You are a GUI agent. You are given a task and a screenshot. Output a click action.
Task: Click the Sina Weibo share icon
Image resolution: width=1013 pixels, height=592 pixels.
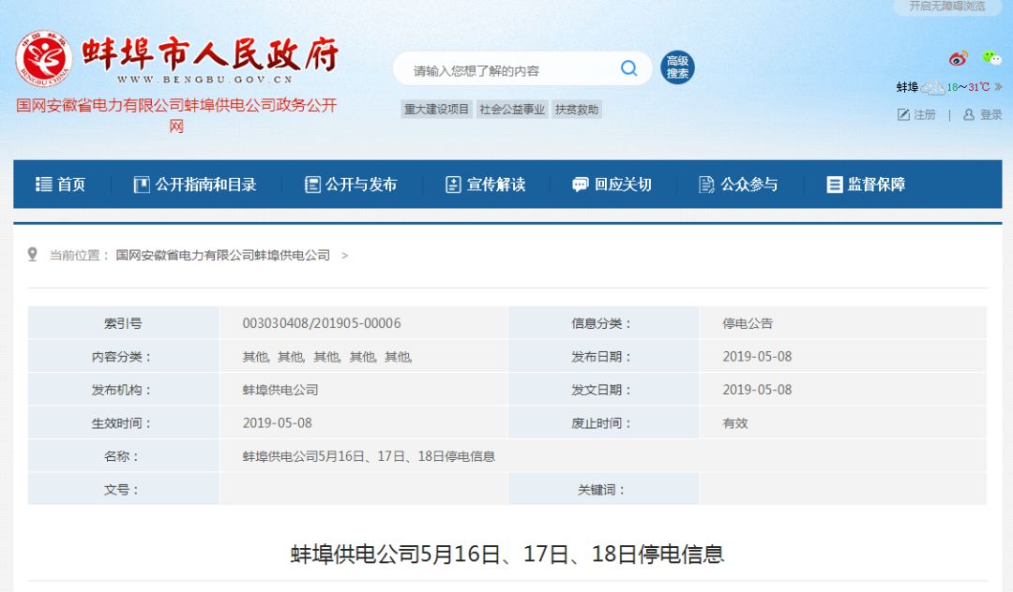pos(958,58)
